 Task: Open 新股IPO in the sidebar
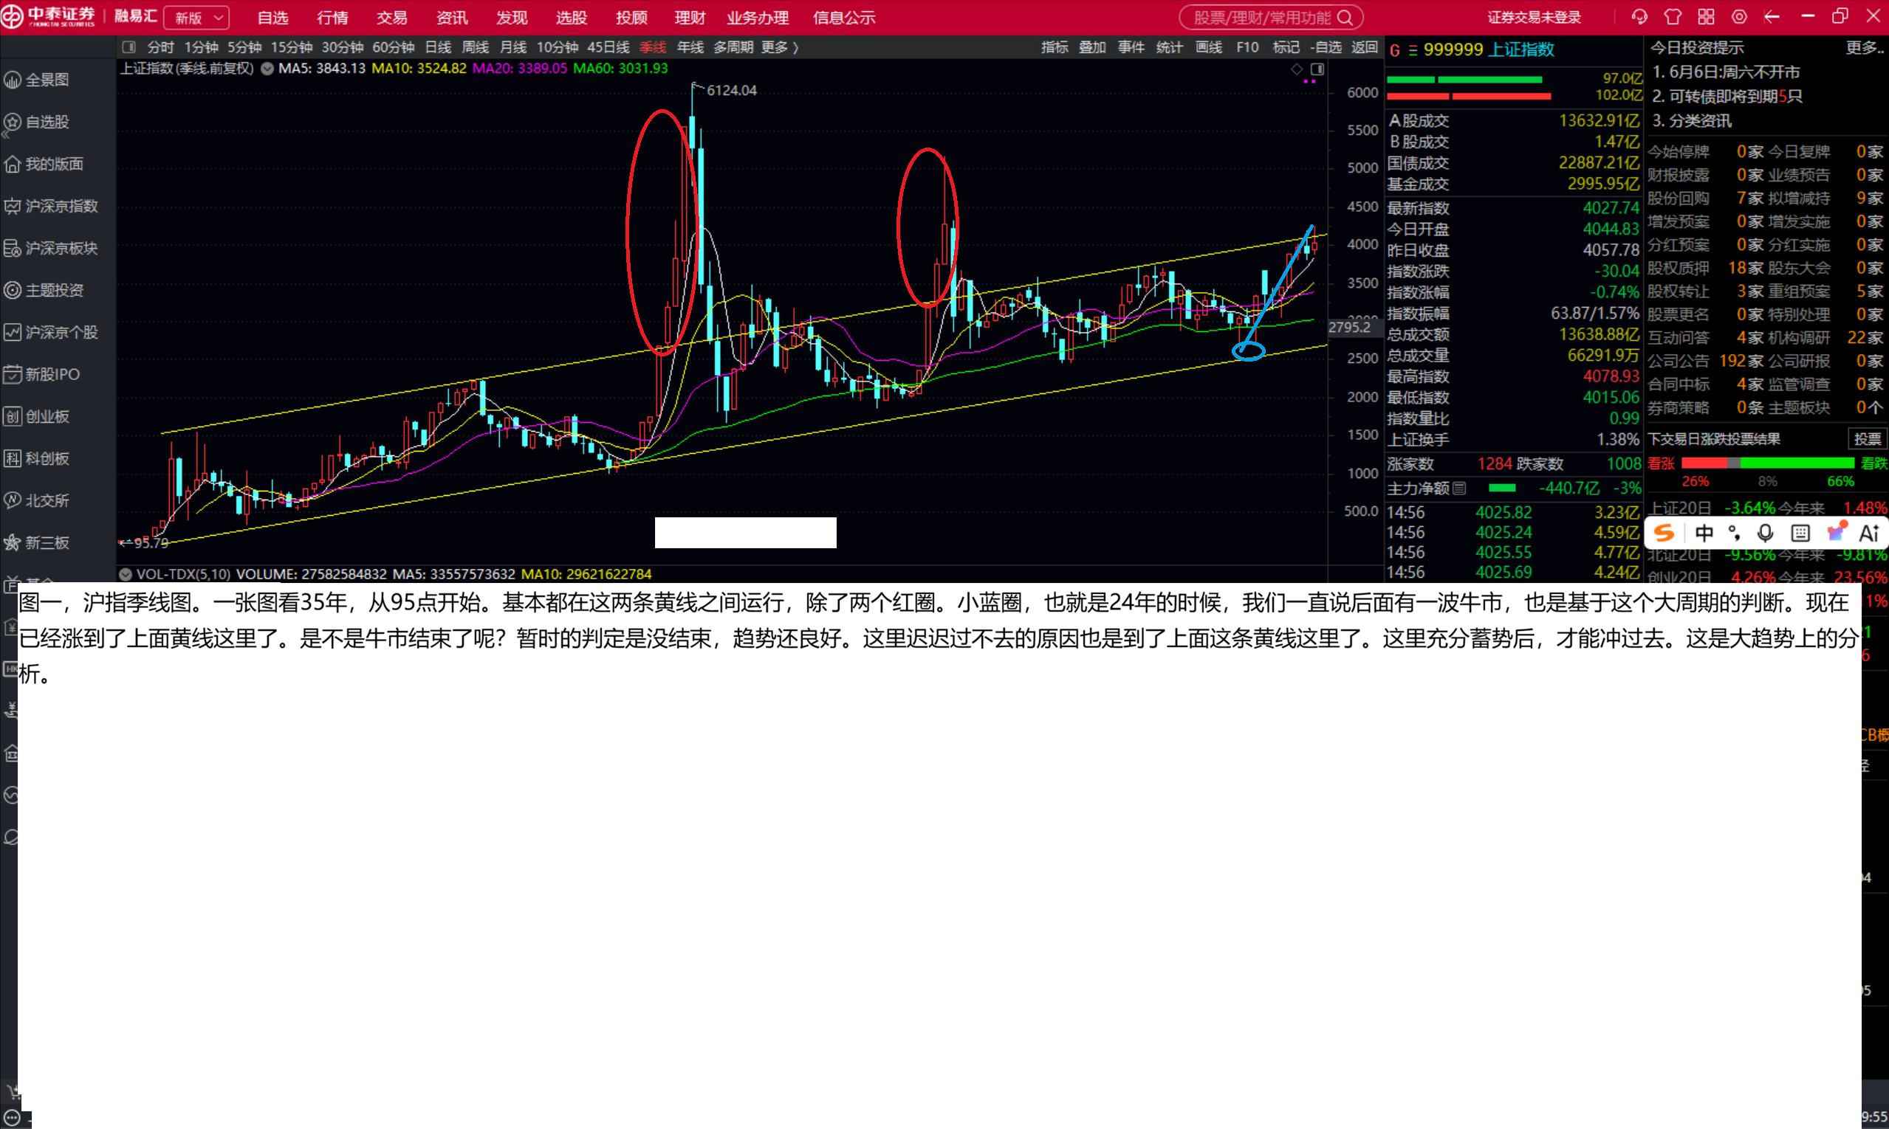pyautogui.click(x=42, y=374)
